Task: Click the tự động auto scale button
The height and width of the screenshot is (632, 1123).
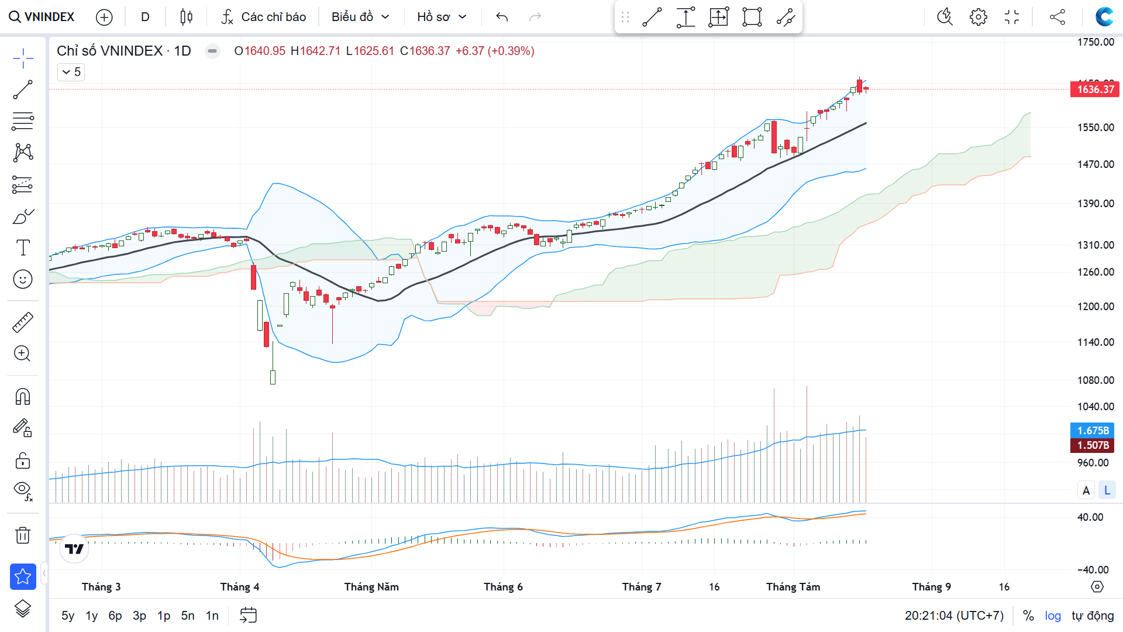Action: (x=1093, y=616)
